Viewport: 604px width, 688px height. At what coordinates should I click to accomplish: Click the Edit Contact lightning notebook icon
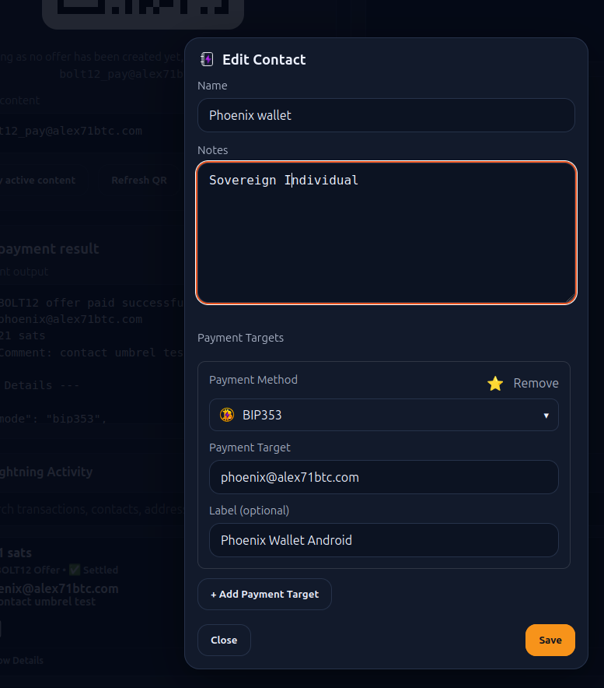click(x=207, y=59)
